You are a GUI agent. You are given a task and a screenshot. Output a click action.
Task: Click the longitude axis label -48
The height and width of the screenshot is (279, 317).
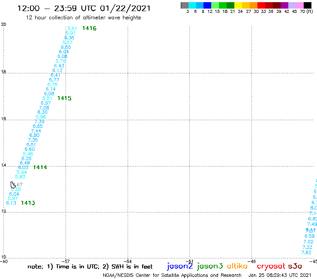252,261
